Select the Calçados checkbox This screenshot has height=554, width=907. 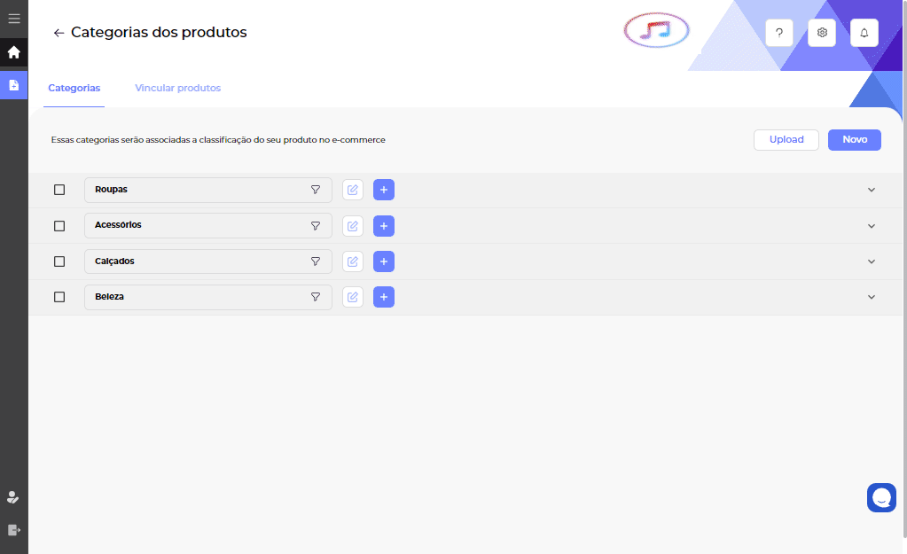[59, 261]
